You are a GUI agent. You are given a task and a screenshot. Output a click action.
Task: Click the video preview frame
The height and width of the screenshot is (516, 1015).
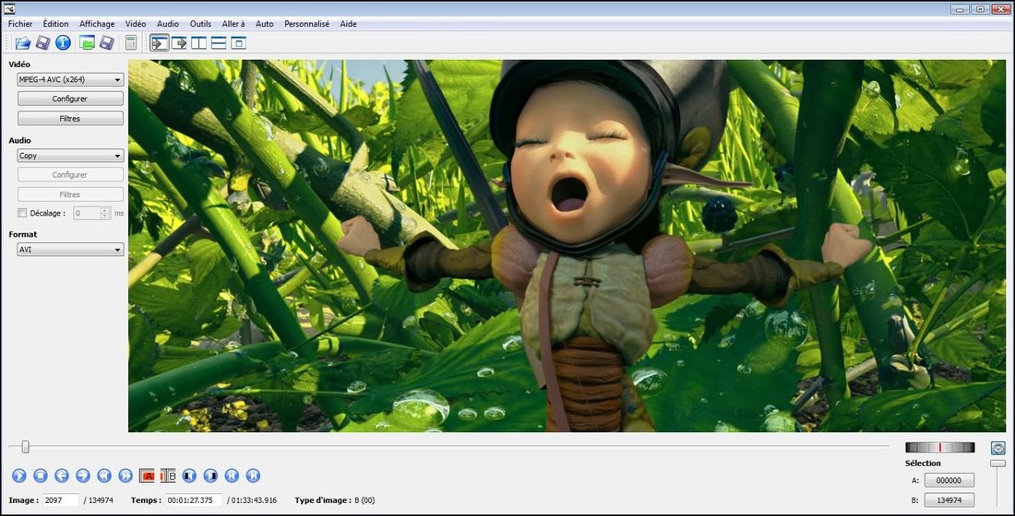pos(567,246)
